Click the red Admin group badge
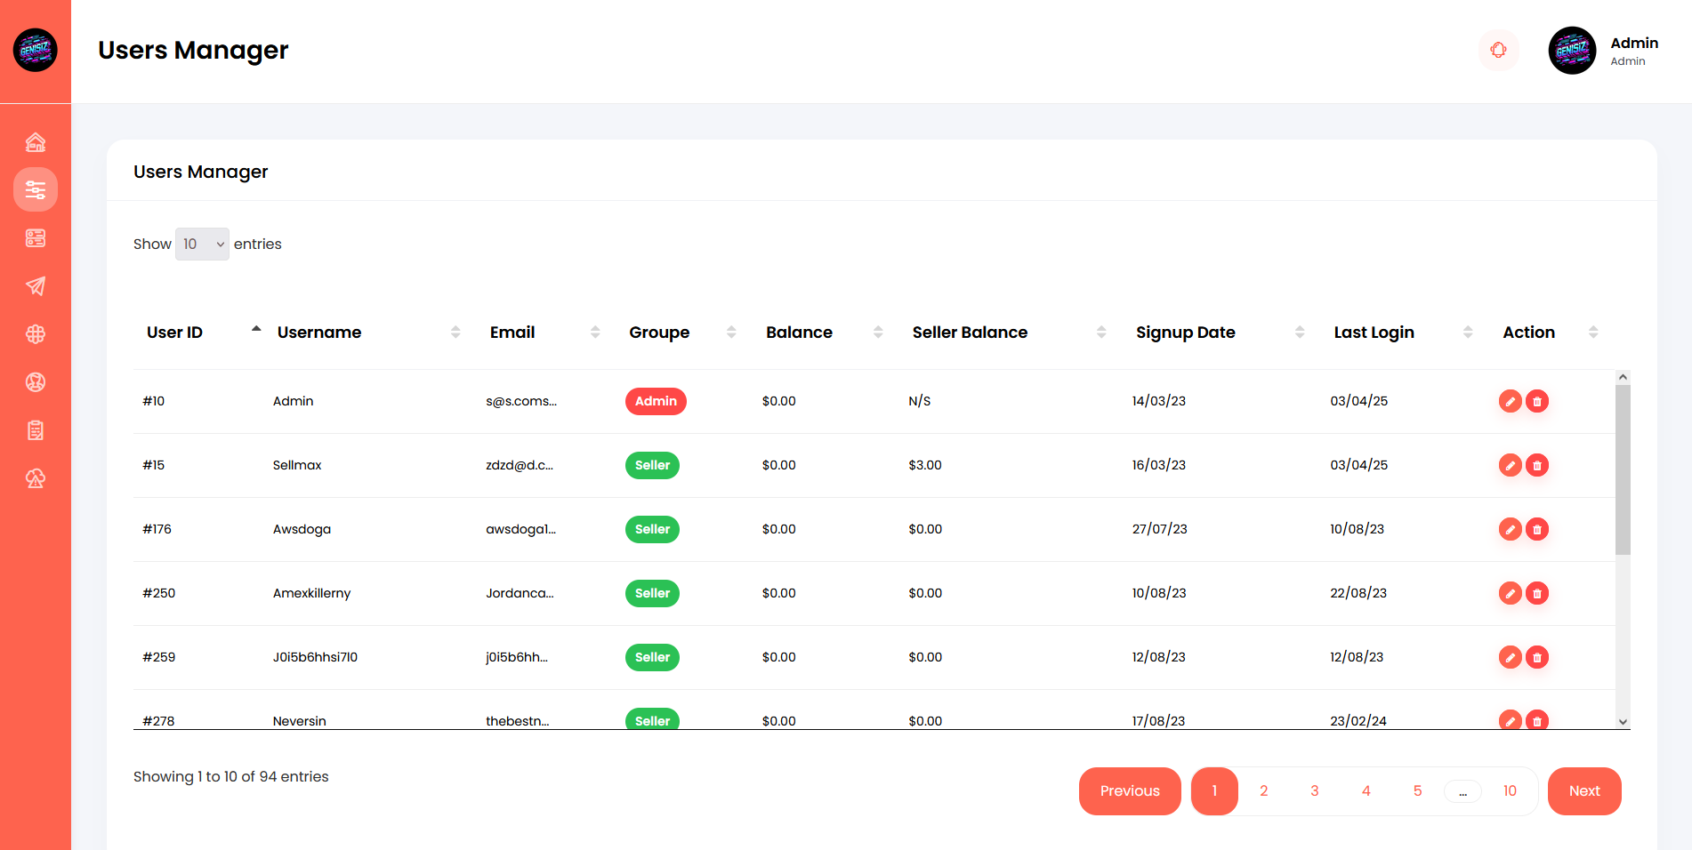 tap(656, 401)
